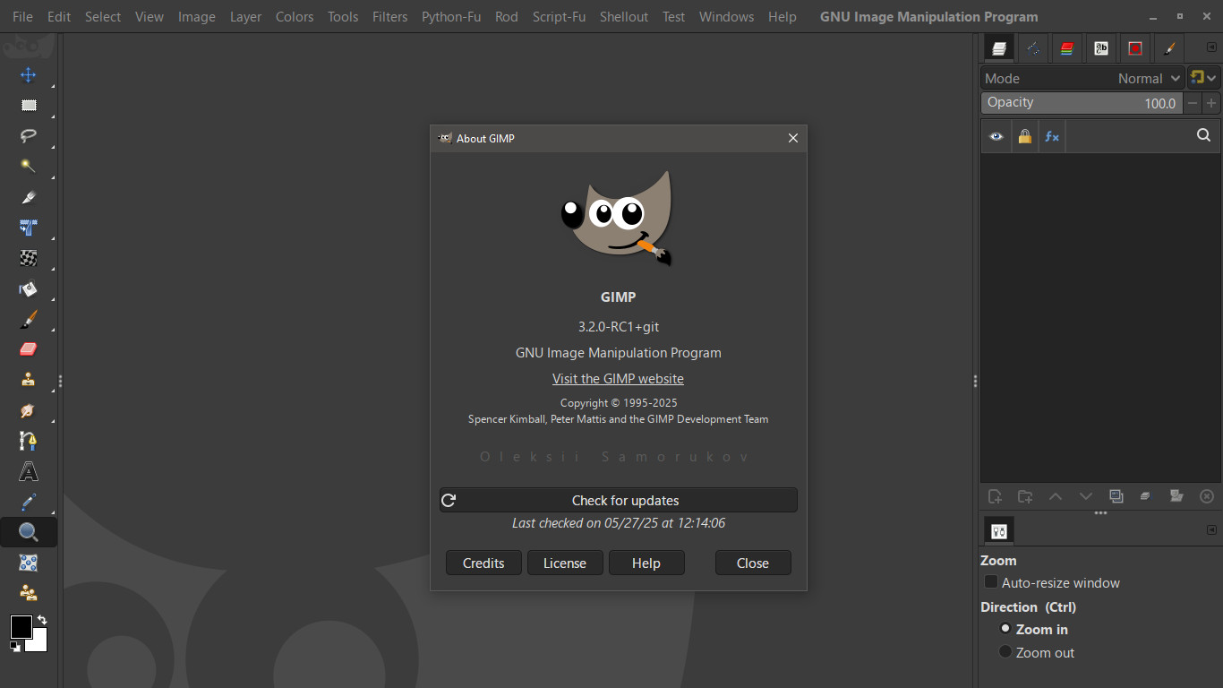Choose the Zoom in radio option
1223x688 pixels.
click(1005, 629)
